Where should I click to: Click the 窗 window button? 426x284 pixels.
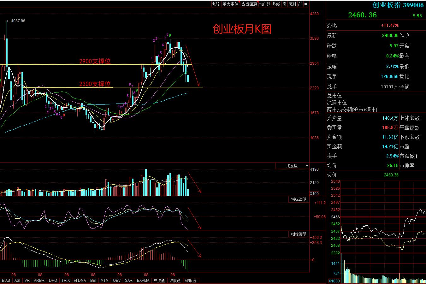tap(284, 4)
